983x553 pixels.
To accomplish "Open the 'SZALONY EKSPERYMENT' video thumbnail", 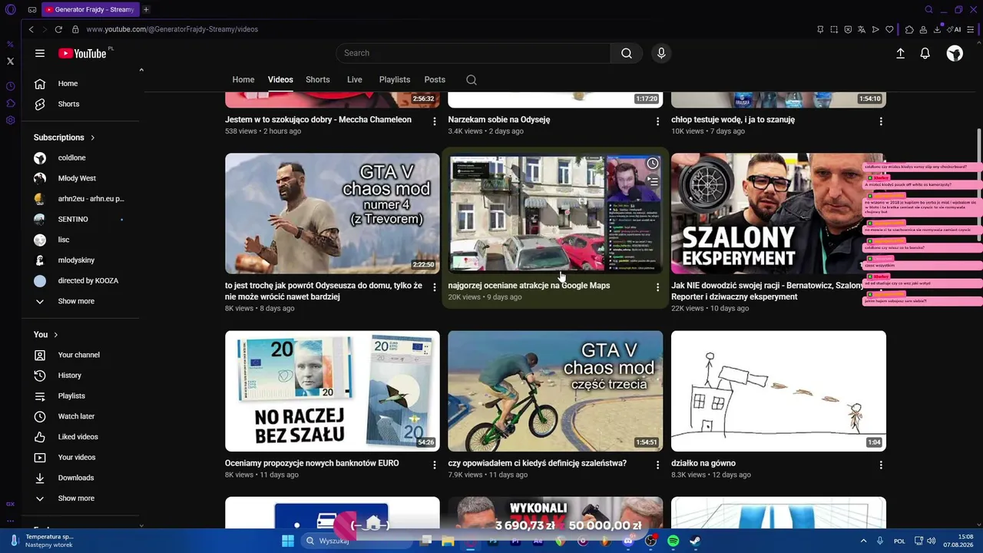I will pyautogui.click(x=779, y=214).
